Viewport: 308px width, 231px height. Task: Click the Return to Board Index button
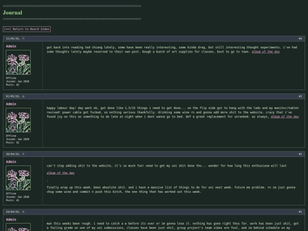coord(27,29)
